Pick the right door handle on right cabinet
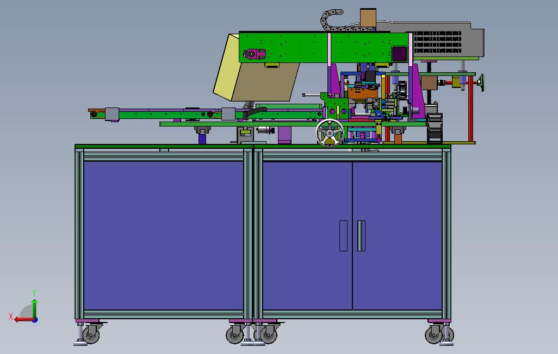558x354 pixels. [x=361, y=236]
